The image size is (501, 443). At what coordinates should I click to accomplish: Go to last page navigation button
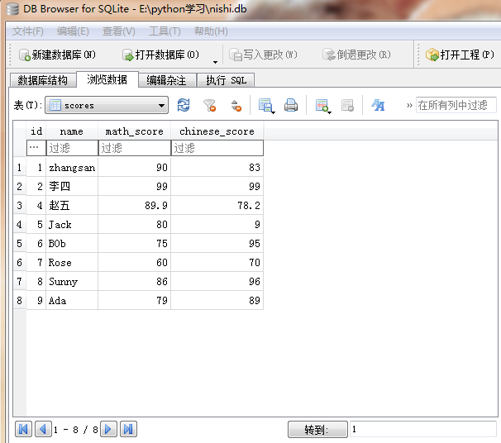(128, 429)
